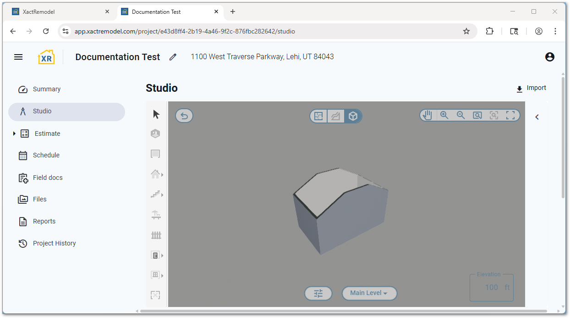Activate the pan hand tool
The height and width of the screenshot is (318, 570).
(427, 115)
